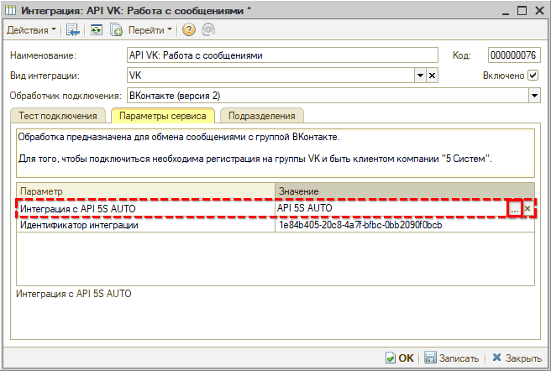Switch to the Тест подключения tab
551x371 pixels.
click(59, 116)
